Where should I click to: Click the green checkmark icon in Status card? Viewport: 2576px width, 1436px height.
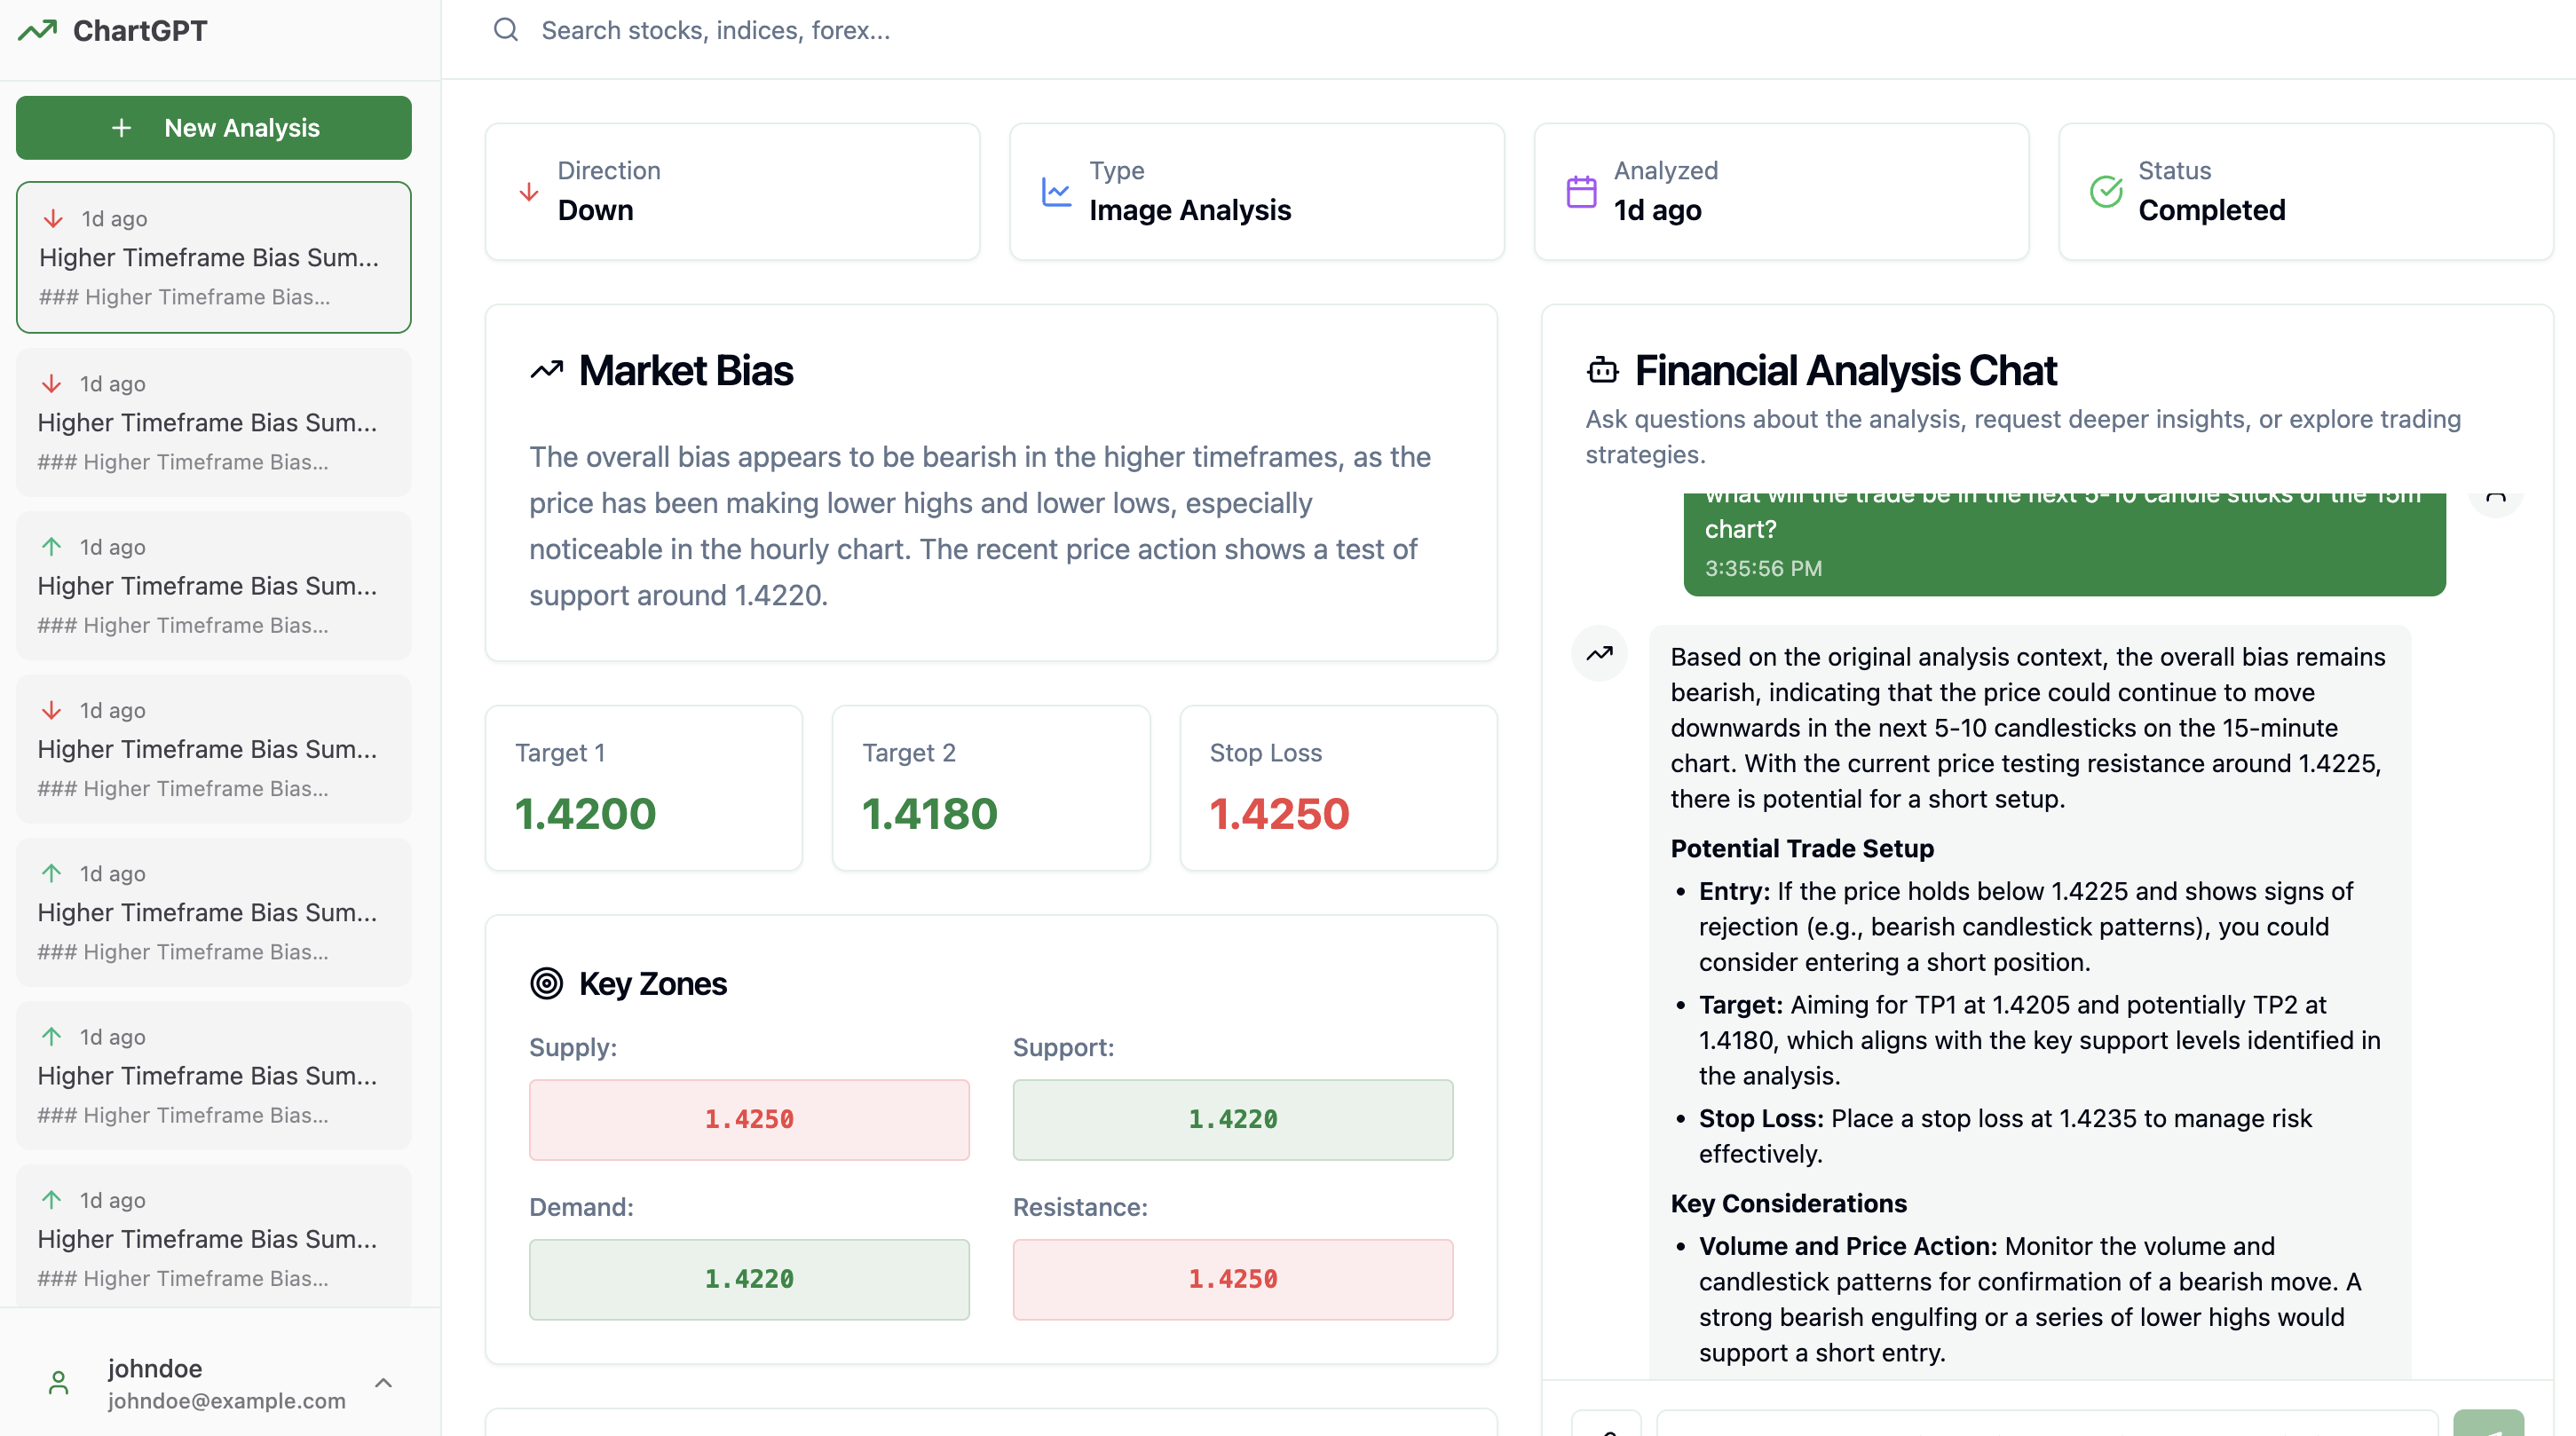(2106, 191)
